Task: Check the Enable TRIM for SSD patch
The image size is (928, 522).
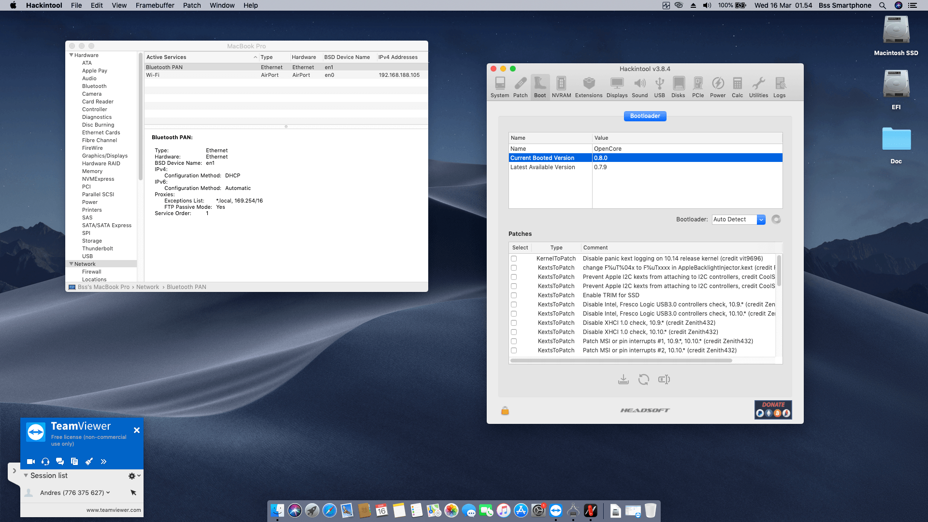Action: point(514,295)
